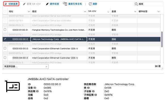Uncheck the selected 0000:02:00.0 row
This screenshot has height=101, width=165.
(5, 39)
